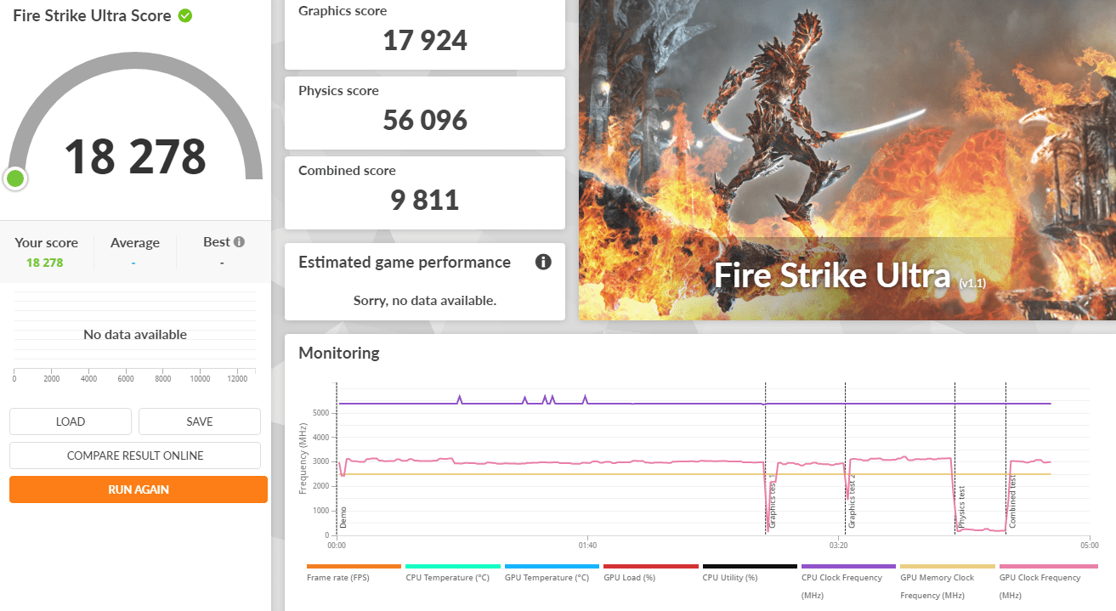
Task: Toggle the CPU Temperature legend entry
Action: tap(452, 573)
